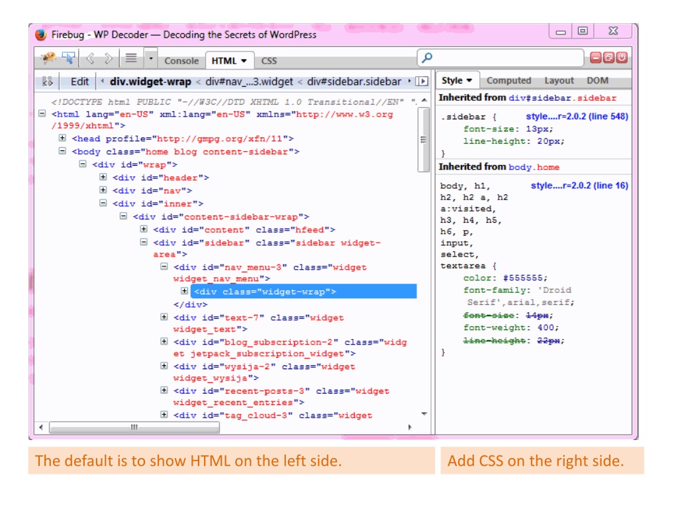Expand the blog_subscription-2 node
The image size is (678, 509).
pos(164,341)
